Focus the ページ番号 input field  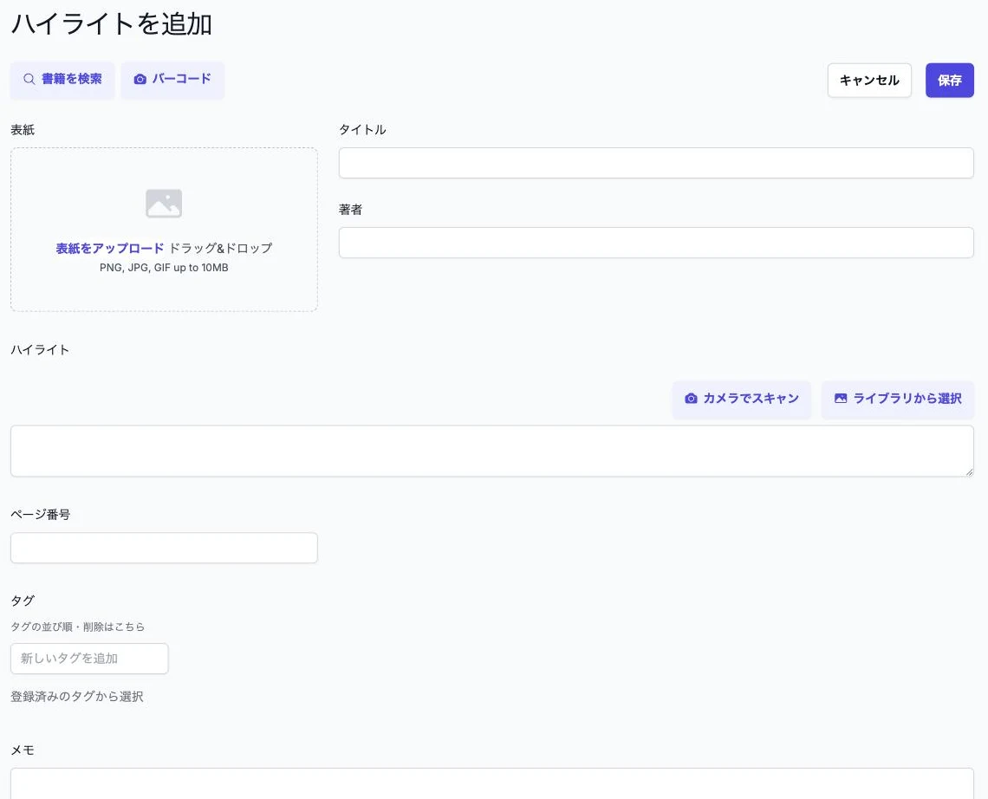164,549
